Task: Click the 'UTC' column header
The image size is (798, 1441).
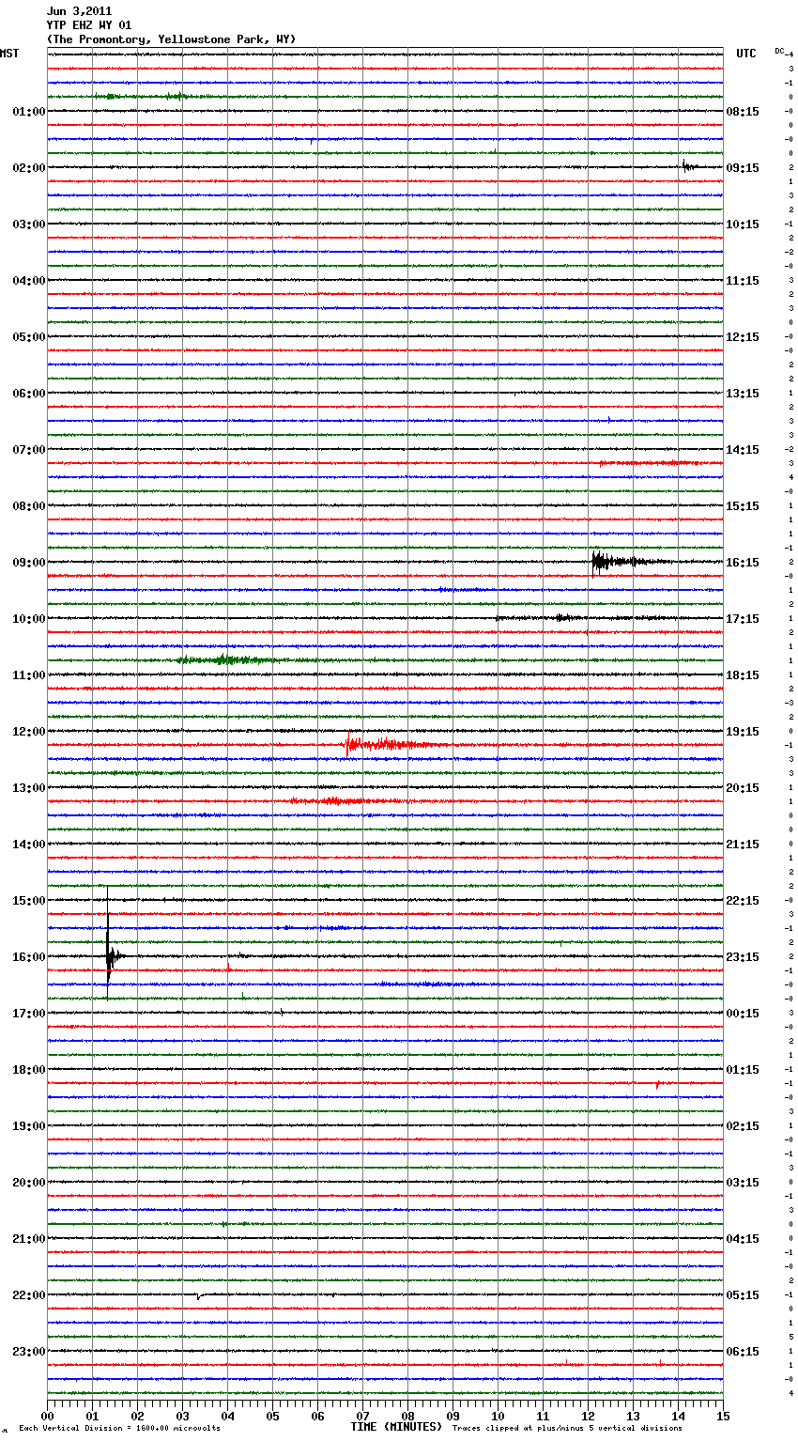Action: pyautogui.click(x=745, y=54)
